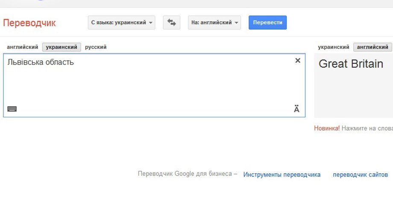The height and width of the screenshot is (199, 393).
Task: Click the translated text 'Great Britain'
Action: coord(351,64)
